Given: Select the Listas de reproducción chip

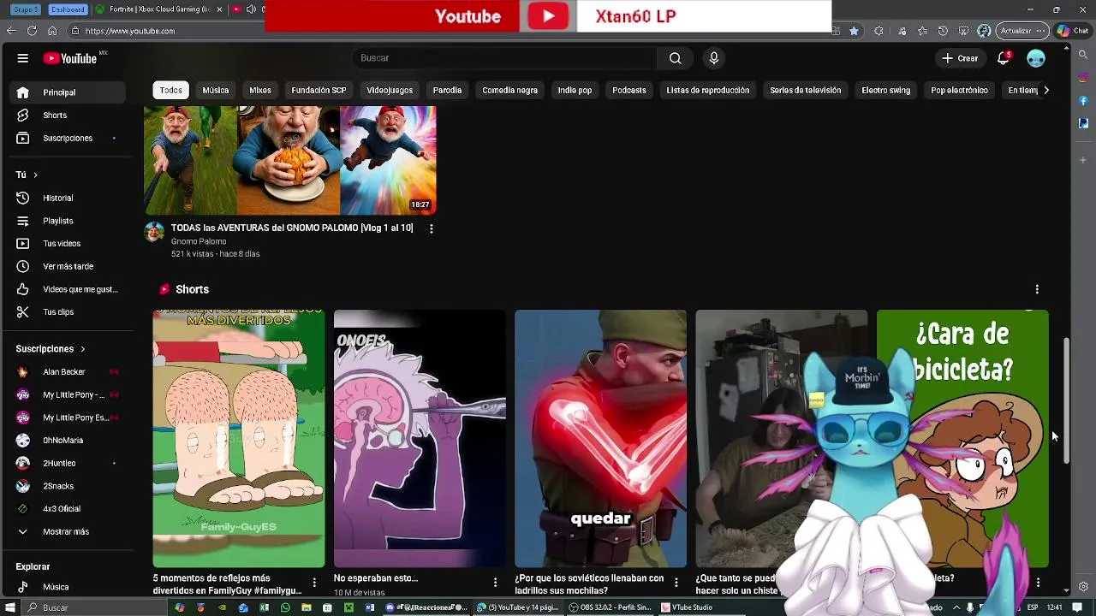Looking at the screenshot, I should click(707, 90).
